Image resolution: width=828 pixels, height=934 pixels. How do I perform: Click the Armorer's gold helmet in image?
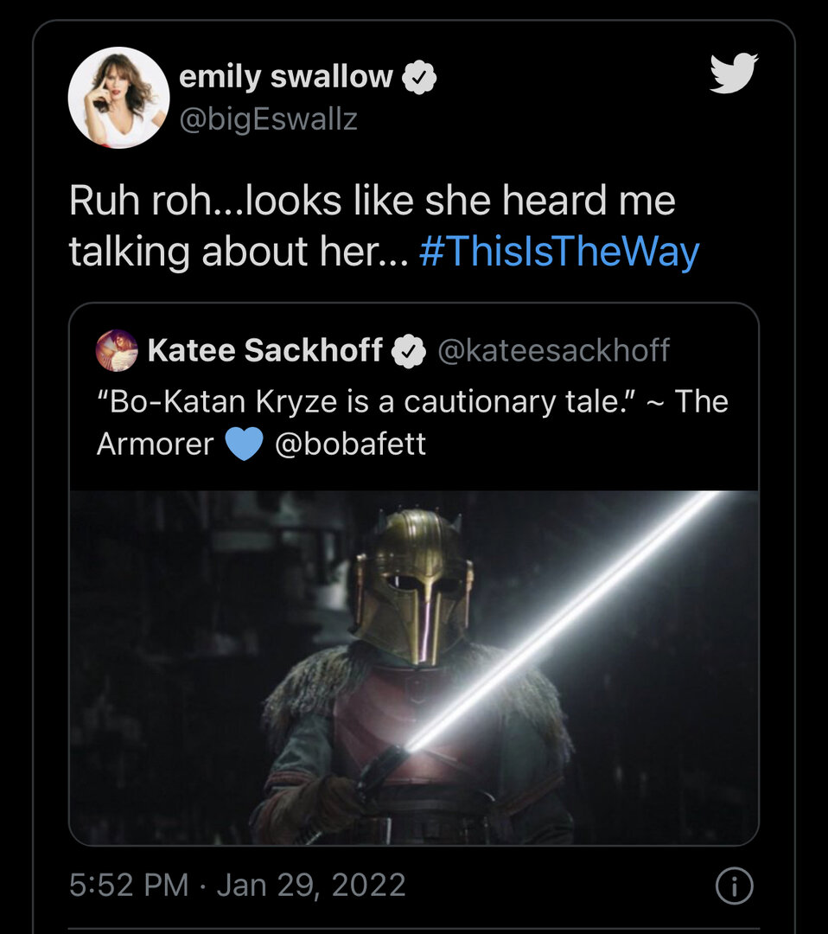(x=413, y=584)
